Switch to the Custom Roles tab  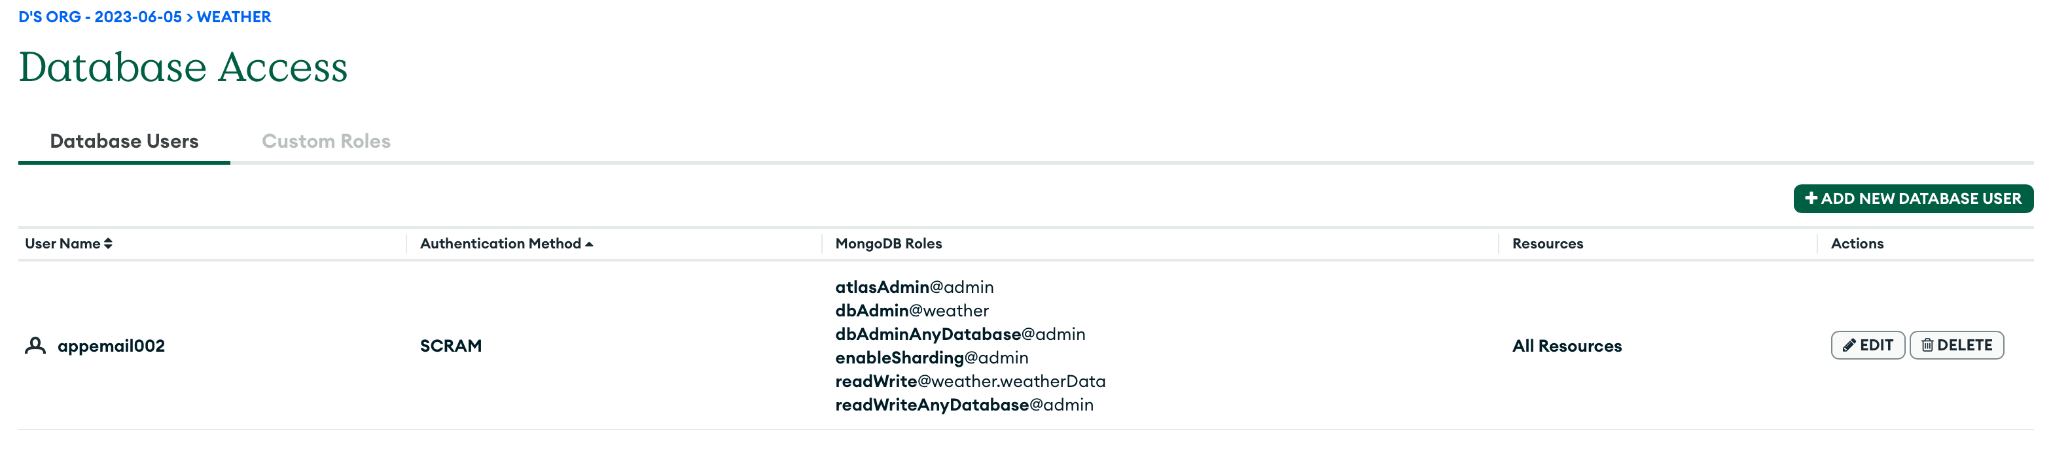(x=326, y=141)
